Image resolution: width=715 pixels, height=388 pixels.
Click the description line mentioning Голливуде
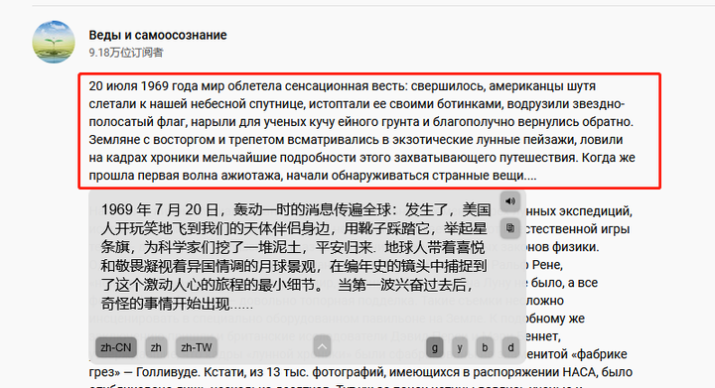click(x=360, y=372)
